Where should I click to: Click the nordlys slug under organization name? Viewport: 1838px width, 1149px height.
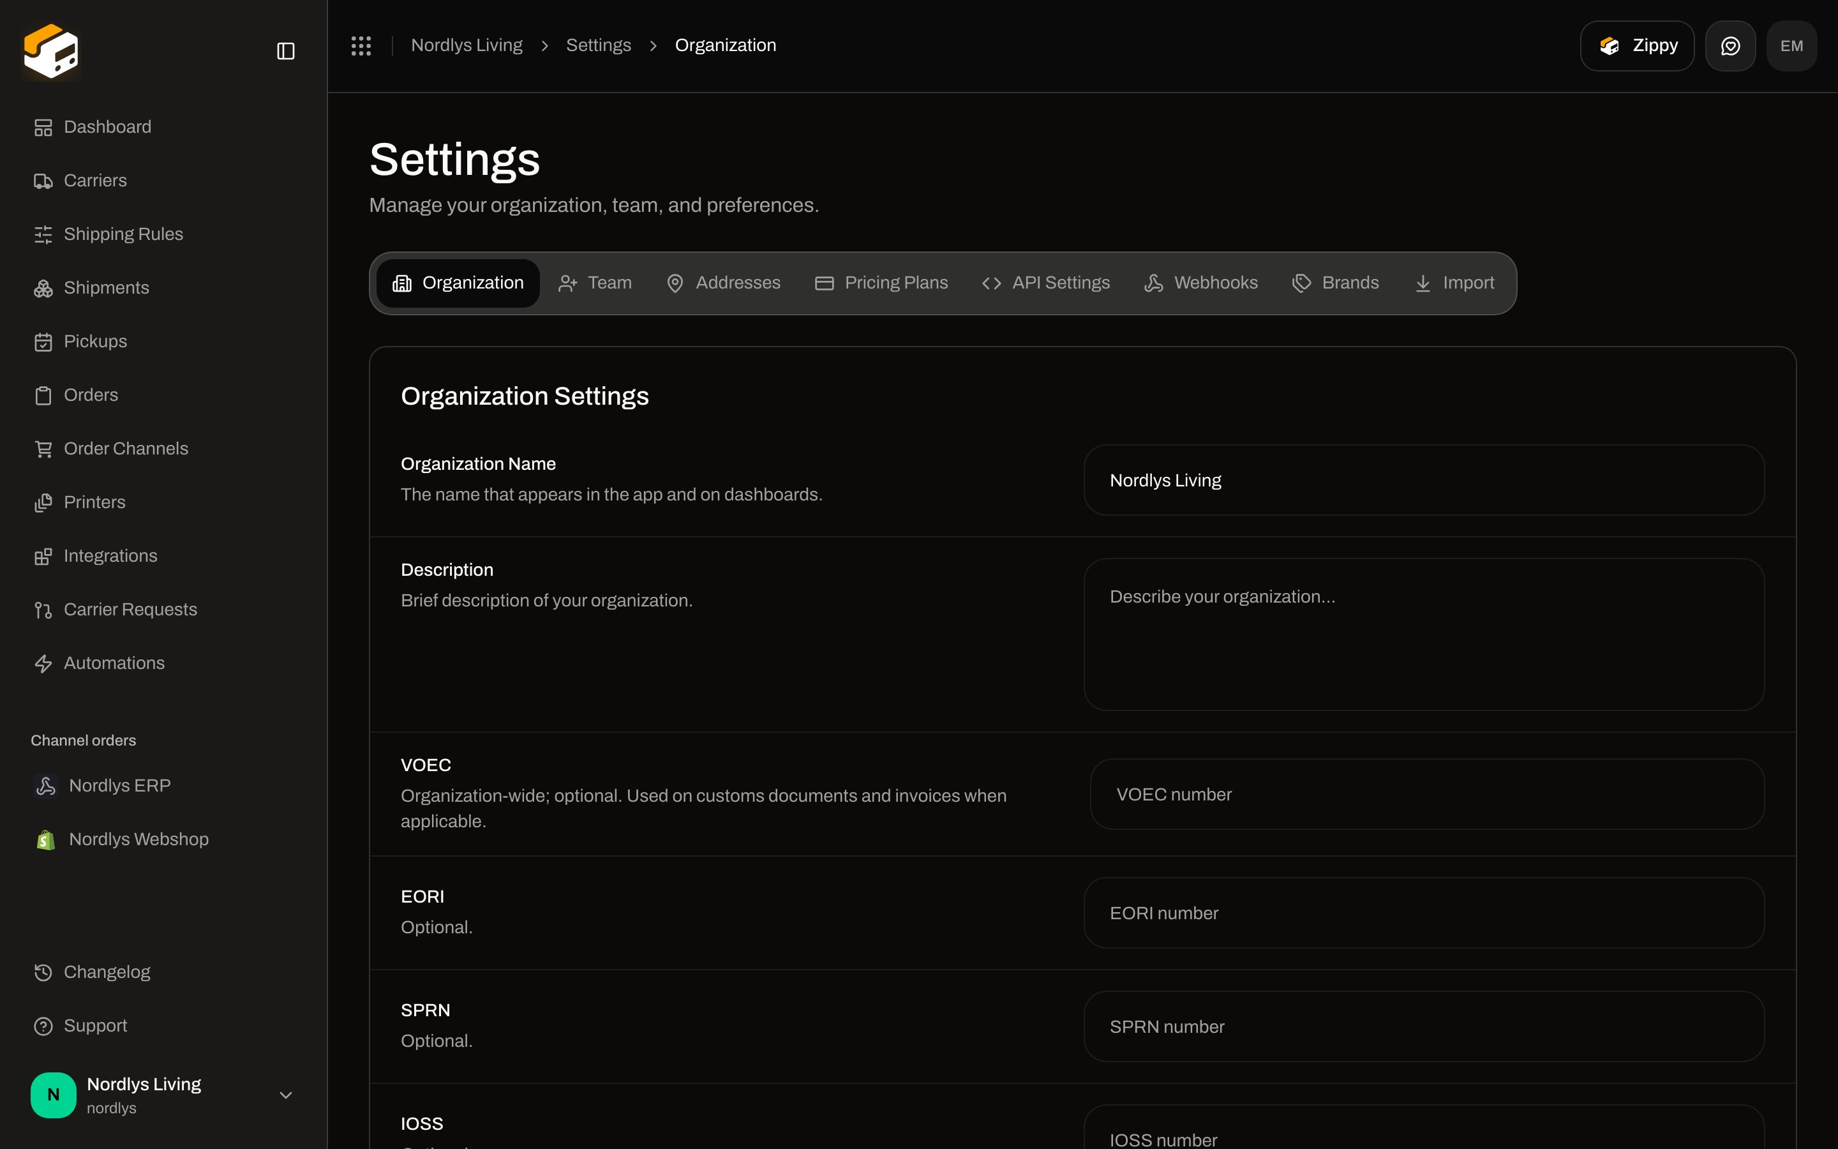(x=112, y=1109)
